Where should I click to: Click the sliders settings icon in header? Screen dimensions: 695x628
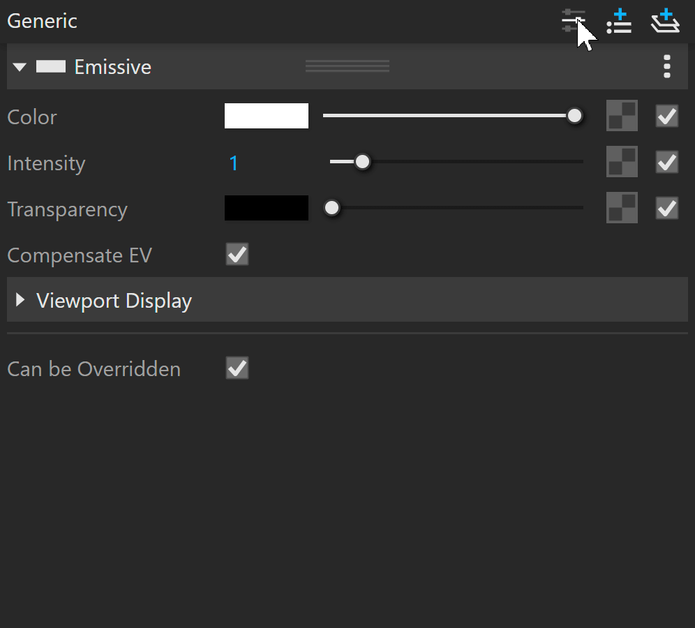pos(574,21)
